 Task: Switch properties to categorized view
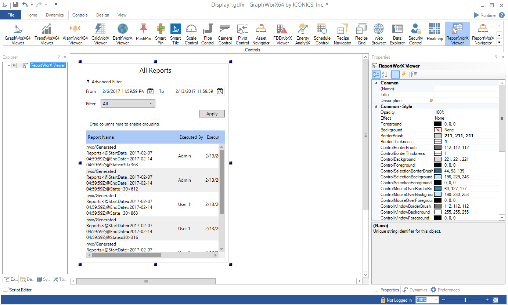pos(376,75)
